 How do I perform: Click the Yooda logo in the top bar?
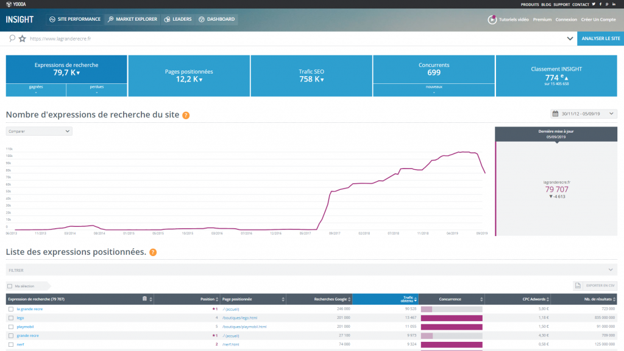pos(16,4)
